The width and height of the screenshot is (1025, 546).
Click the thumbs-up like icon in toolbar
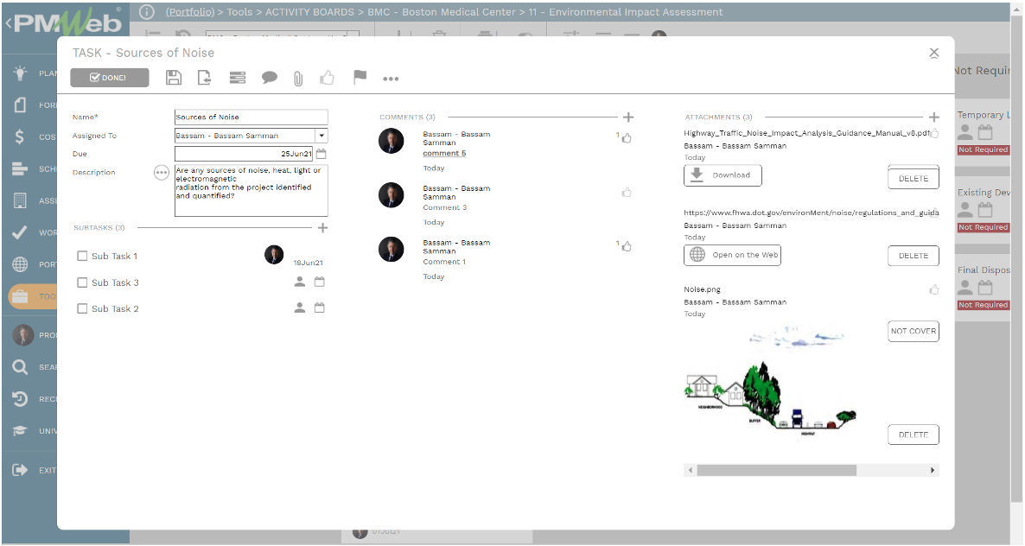pos(328,78)
